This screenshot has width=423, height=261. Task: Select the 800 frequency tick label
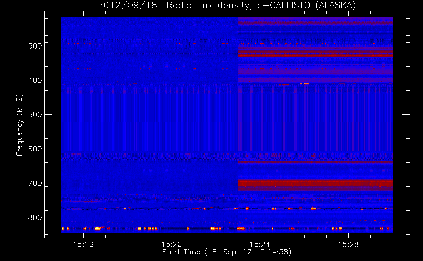pos(35,218)
